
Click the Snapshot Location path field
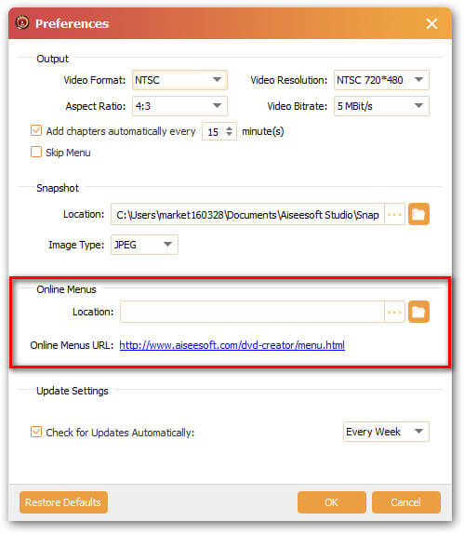click(247, 215)
